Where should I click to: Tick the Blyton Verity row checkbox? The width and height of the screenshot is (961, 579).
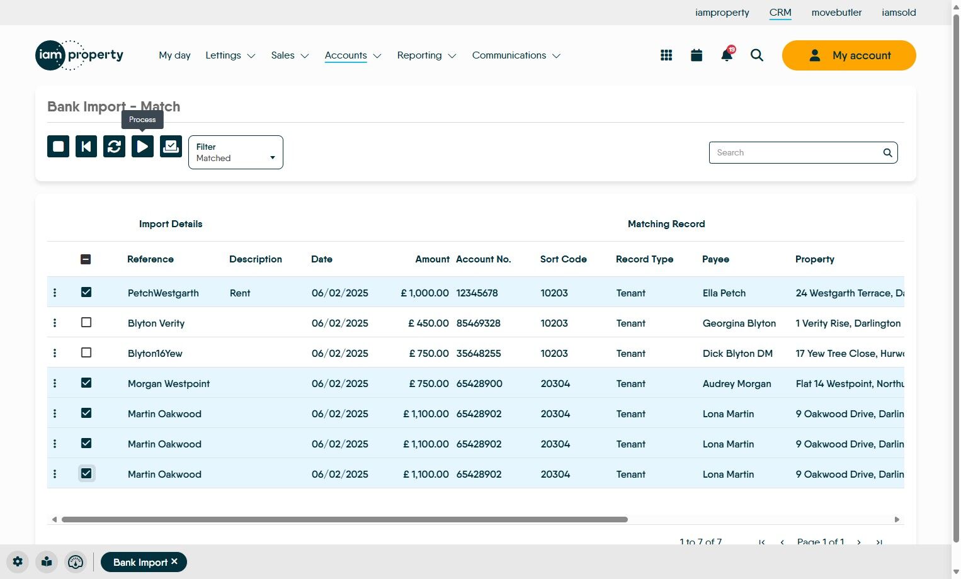tap(86, 323)
